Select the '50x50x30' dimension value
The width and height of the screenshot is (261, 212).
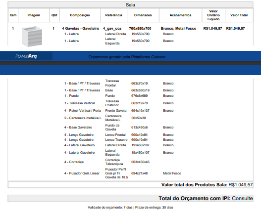[139, 118]
